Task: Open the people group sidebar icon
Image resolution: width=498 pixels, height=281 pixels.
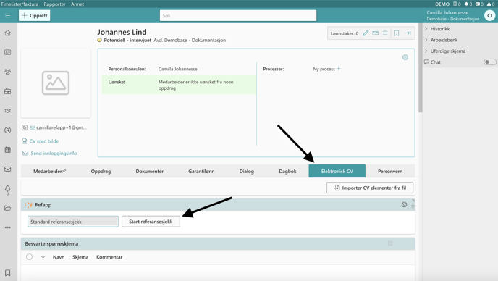Action: tap(8, 72)
